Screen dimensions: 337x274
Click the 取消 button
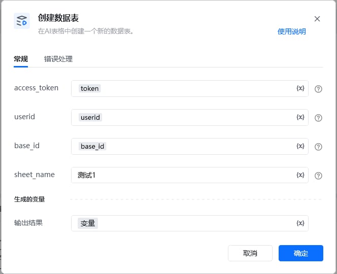click(250, 253)
